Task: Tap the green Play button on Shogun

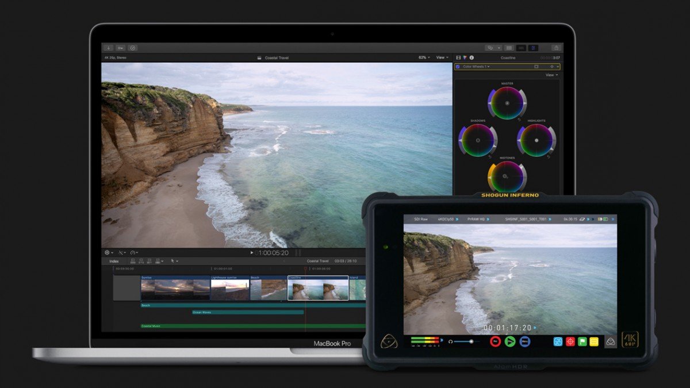Action: (510, 341)
